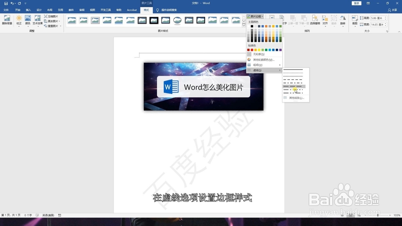Click the Redo icon in quick access toolbar
Screen dimensions: 402x226
[x=19, y=3]
